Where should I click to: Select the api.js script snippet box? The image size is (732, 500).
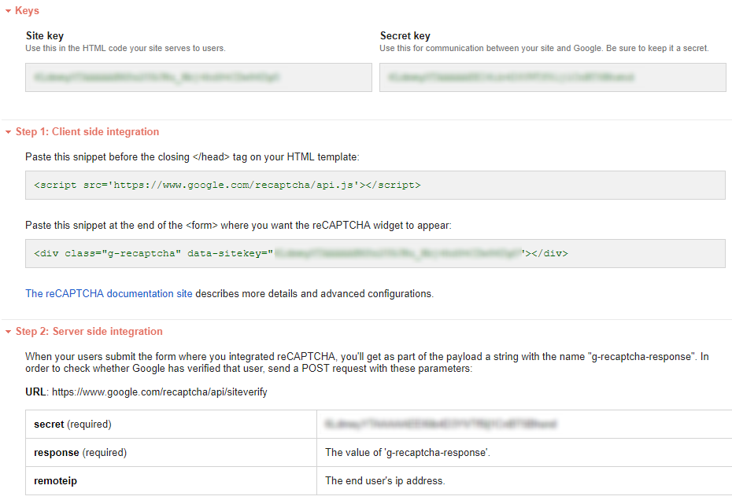(375, 186)
